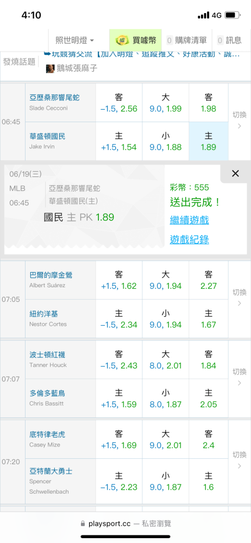Select 客 2.27 Orioles moneyline option
251x543 pixels.
coord(209,280)
